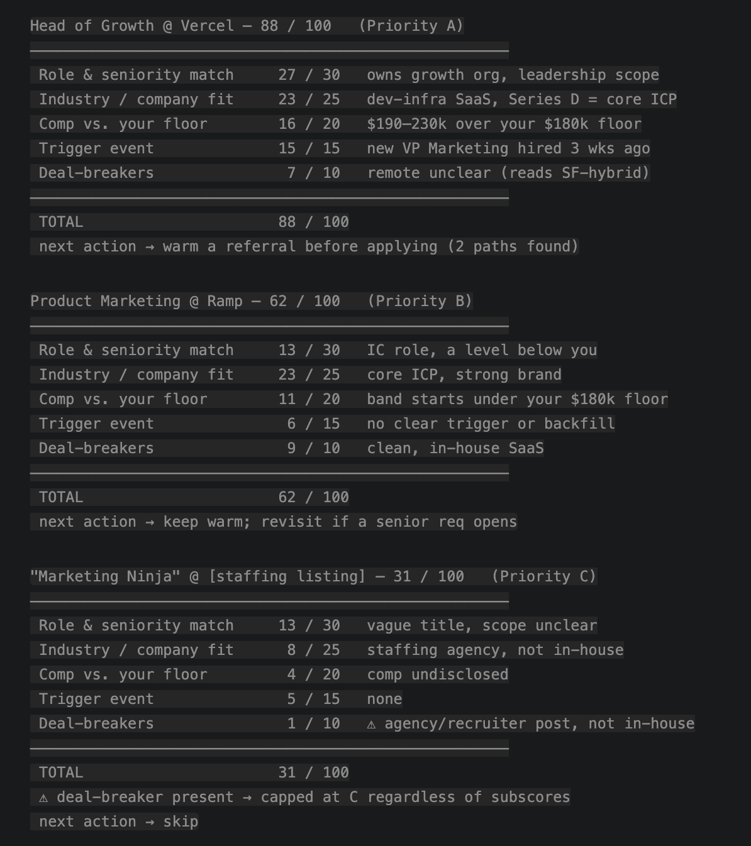Click the 27 / 30 role score for Vercel
Viewport: 751px width, 846px height.
[x=309, y=75]
